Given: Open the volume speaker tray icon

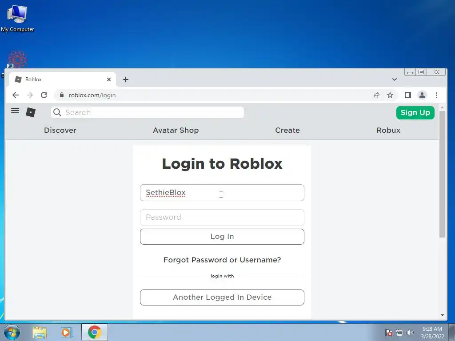Looking at the screenshot, I should click(x=410, y=333).
